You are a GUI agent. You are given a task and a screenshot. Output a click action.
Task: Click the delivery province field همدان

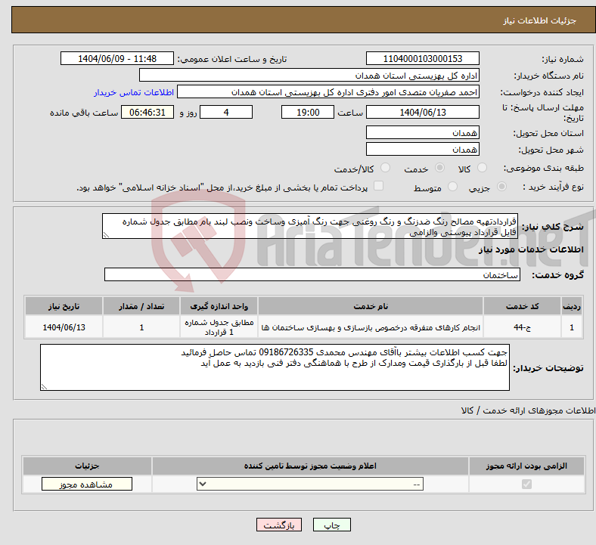click(x=423, y=132)
